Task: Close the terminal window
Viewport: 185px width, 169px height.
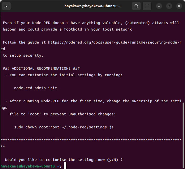Action: (x=179, y=6)
